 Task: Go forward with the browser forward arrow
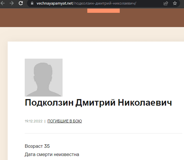tap(12, 3)
